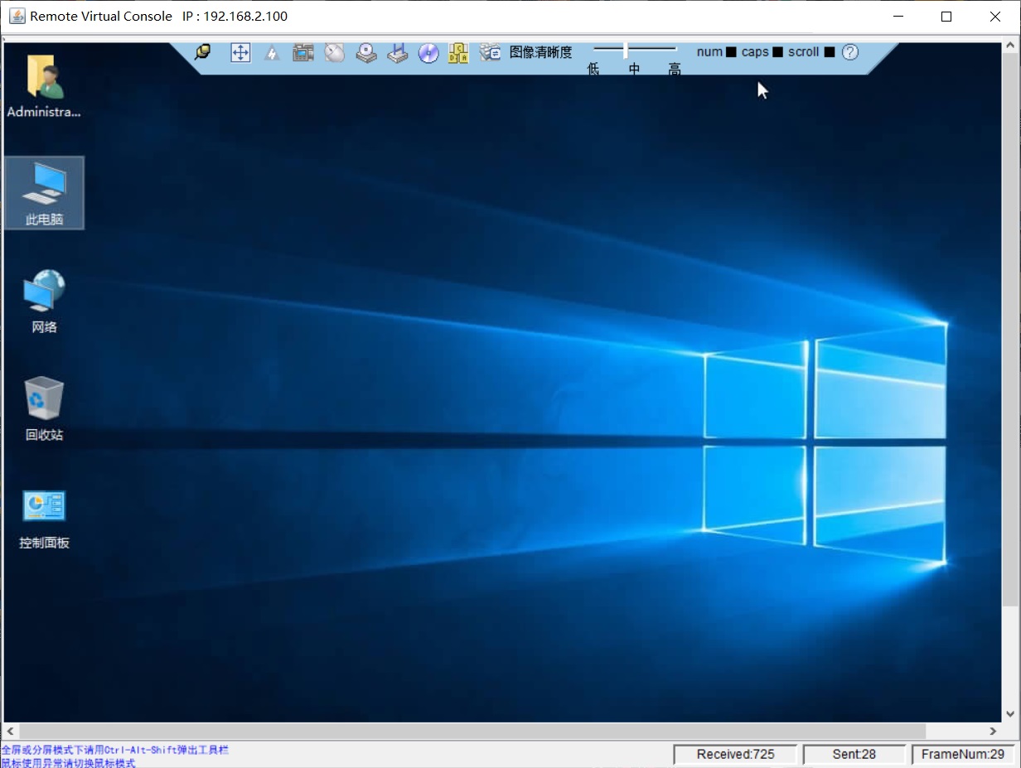Click the image clarity slider handle
Screen dimensions: 1021x768
click(x=625, y=50)
